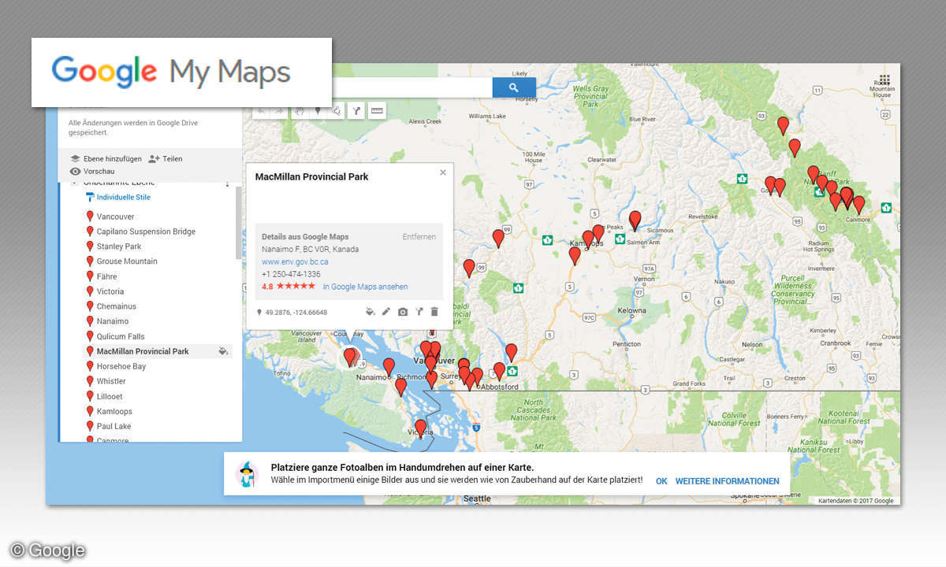Click the red map pin at Nanaimo
The image size is (946, 567).
[389, 367]
